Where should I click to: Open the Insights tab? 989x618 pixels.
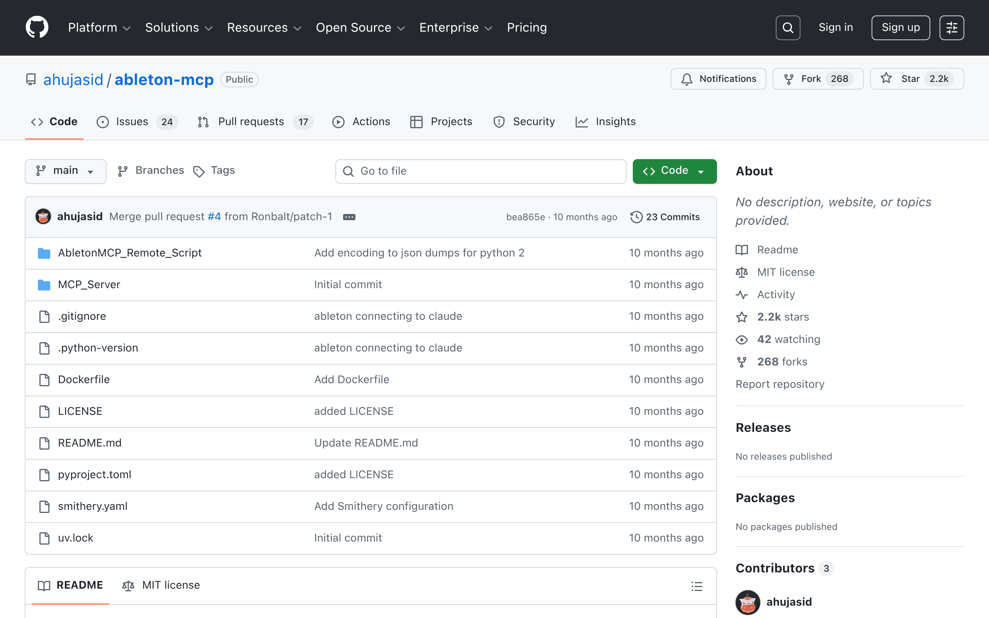coord(606,122)
